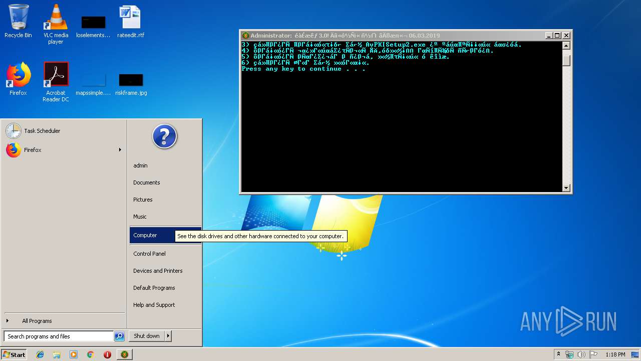Click the network tray icon
The height and width of the screenshot is (361, 641).
(x=569, y=354)
